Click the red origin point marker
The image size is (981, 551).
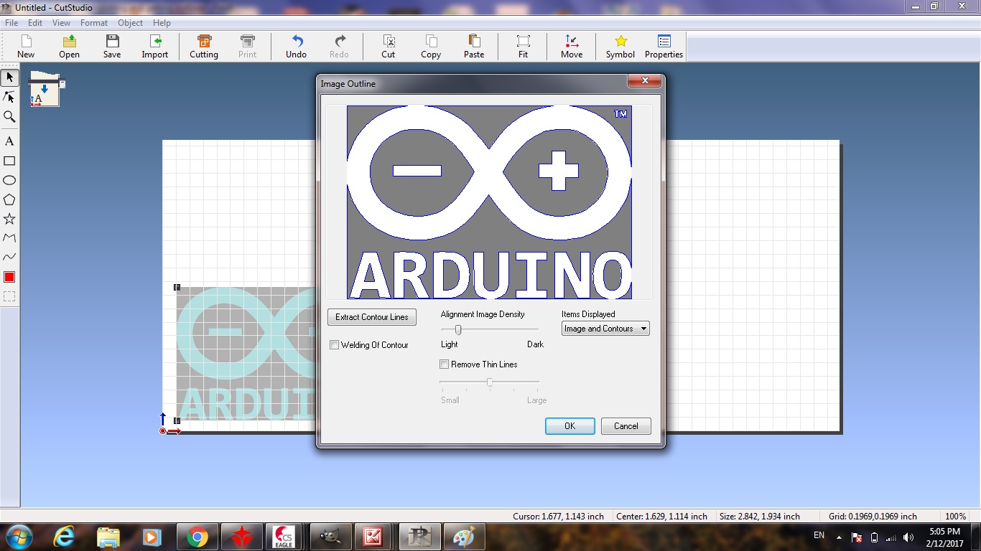coord(163,430)
